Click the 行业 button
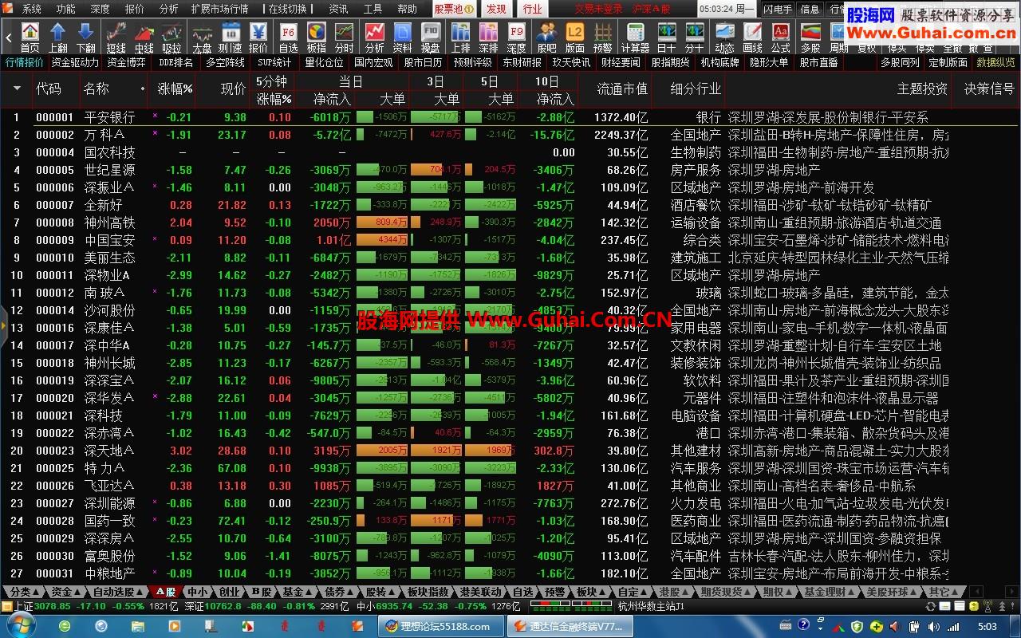The image size is (1021, 638). (532, 9)
